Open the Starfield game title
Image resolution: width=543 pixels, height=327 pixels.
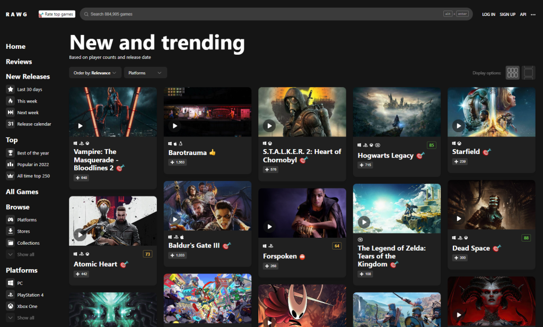tap(466, 151)
